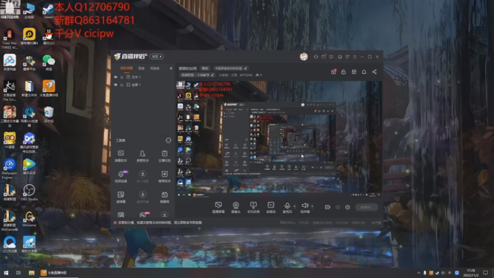Open the 读弹幕 tool
Screen dimensions: 494x278
click(121, 196)
